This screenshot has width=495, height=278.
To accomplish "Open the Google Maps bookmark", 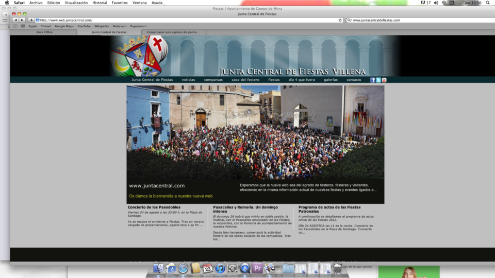I will pos(64,26).
